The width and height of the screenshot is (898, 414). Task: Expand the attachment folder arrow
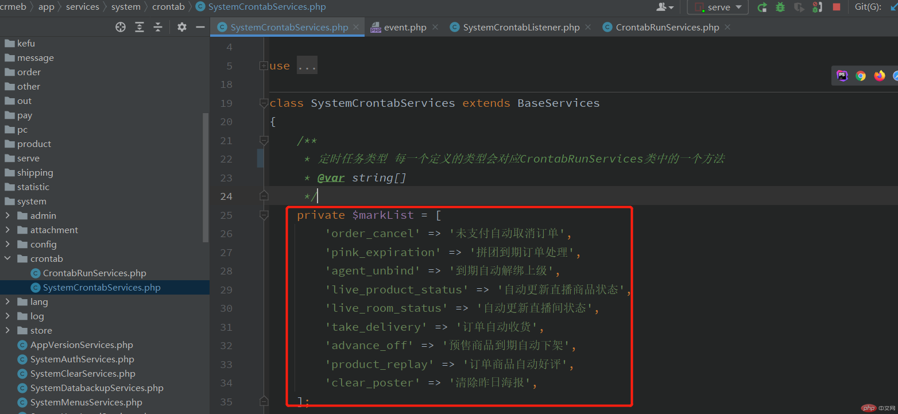(7, 230)
